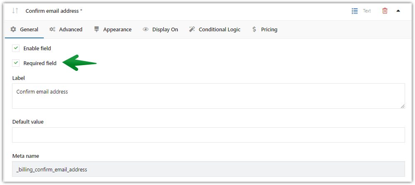Click the gear icon on General tab

tap(14, 29)
